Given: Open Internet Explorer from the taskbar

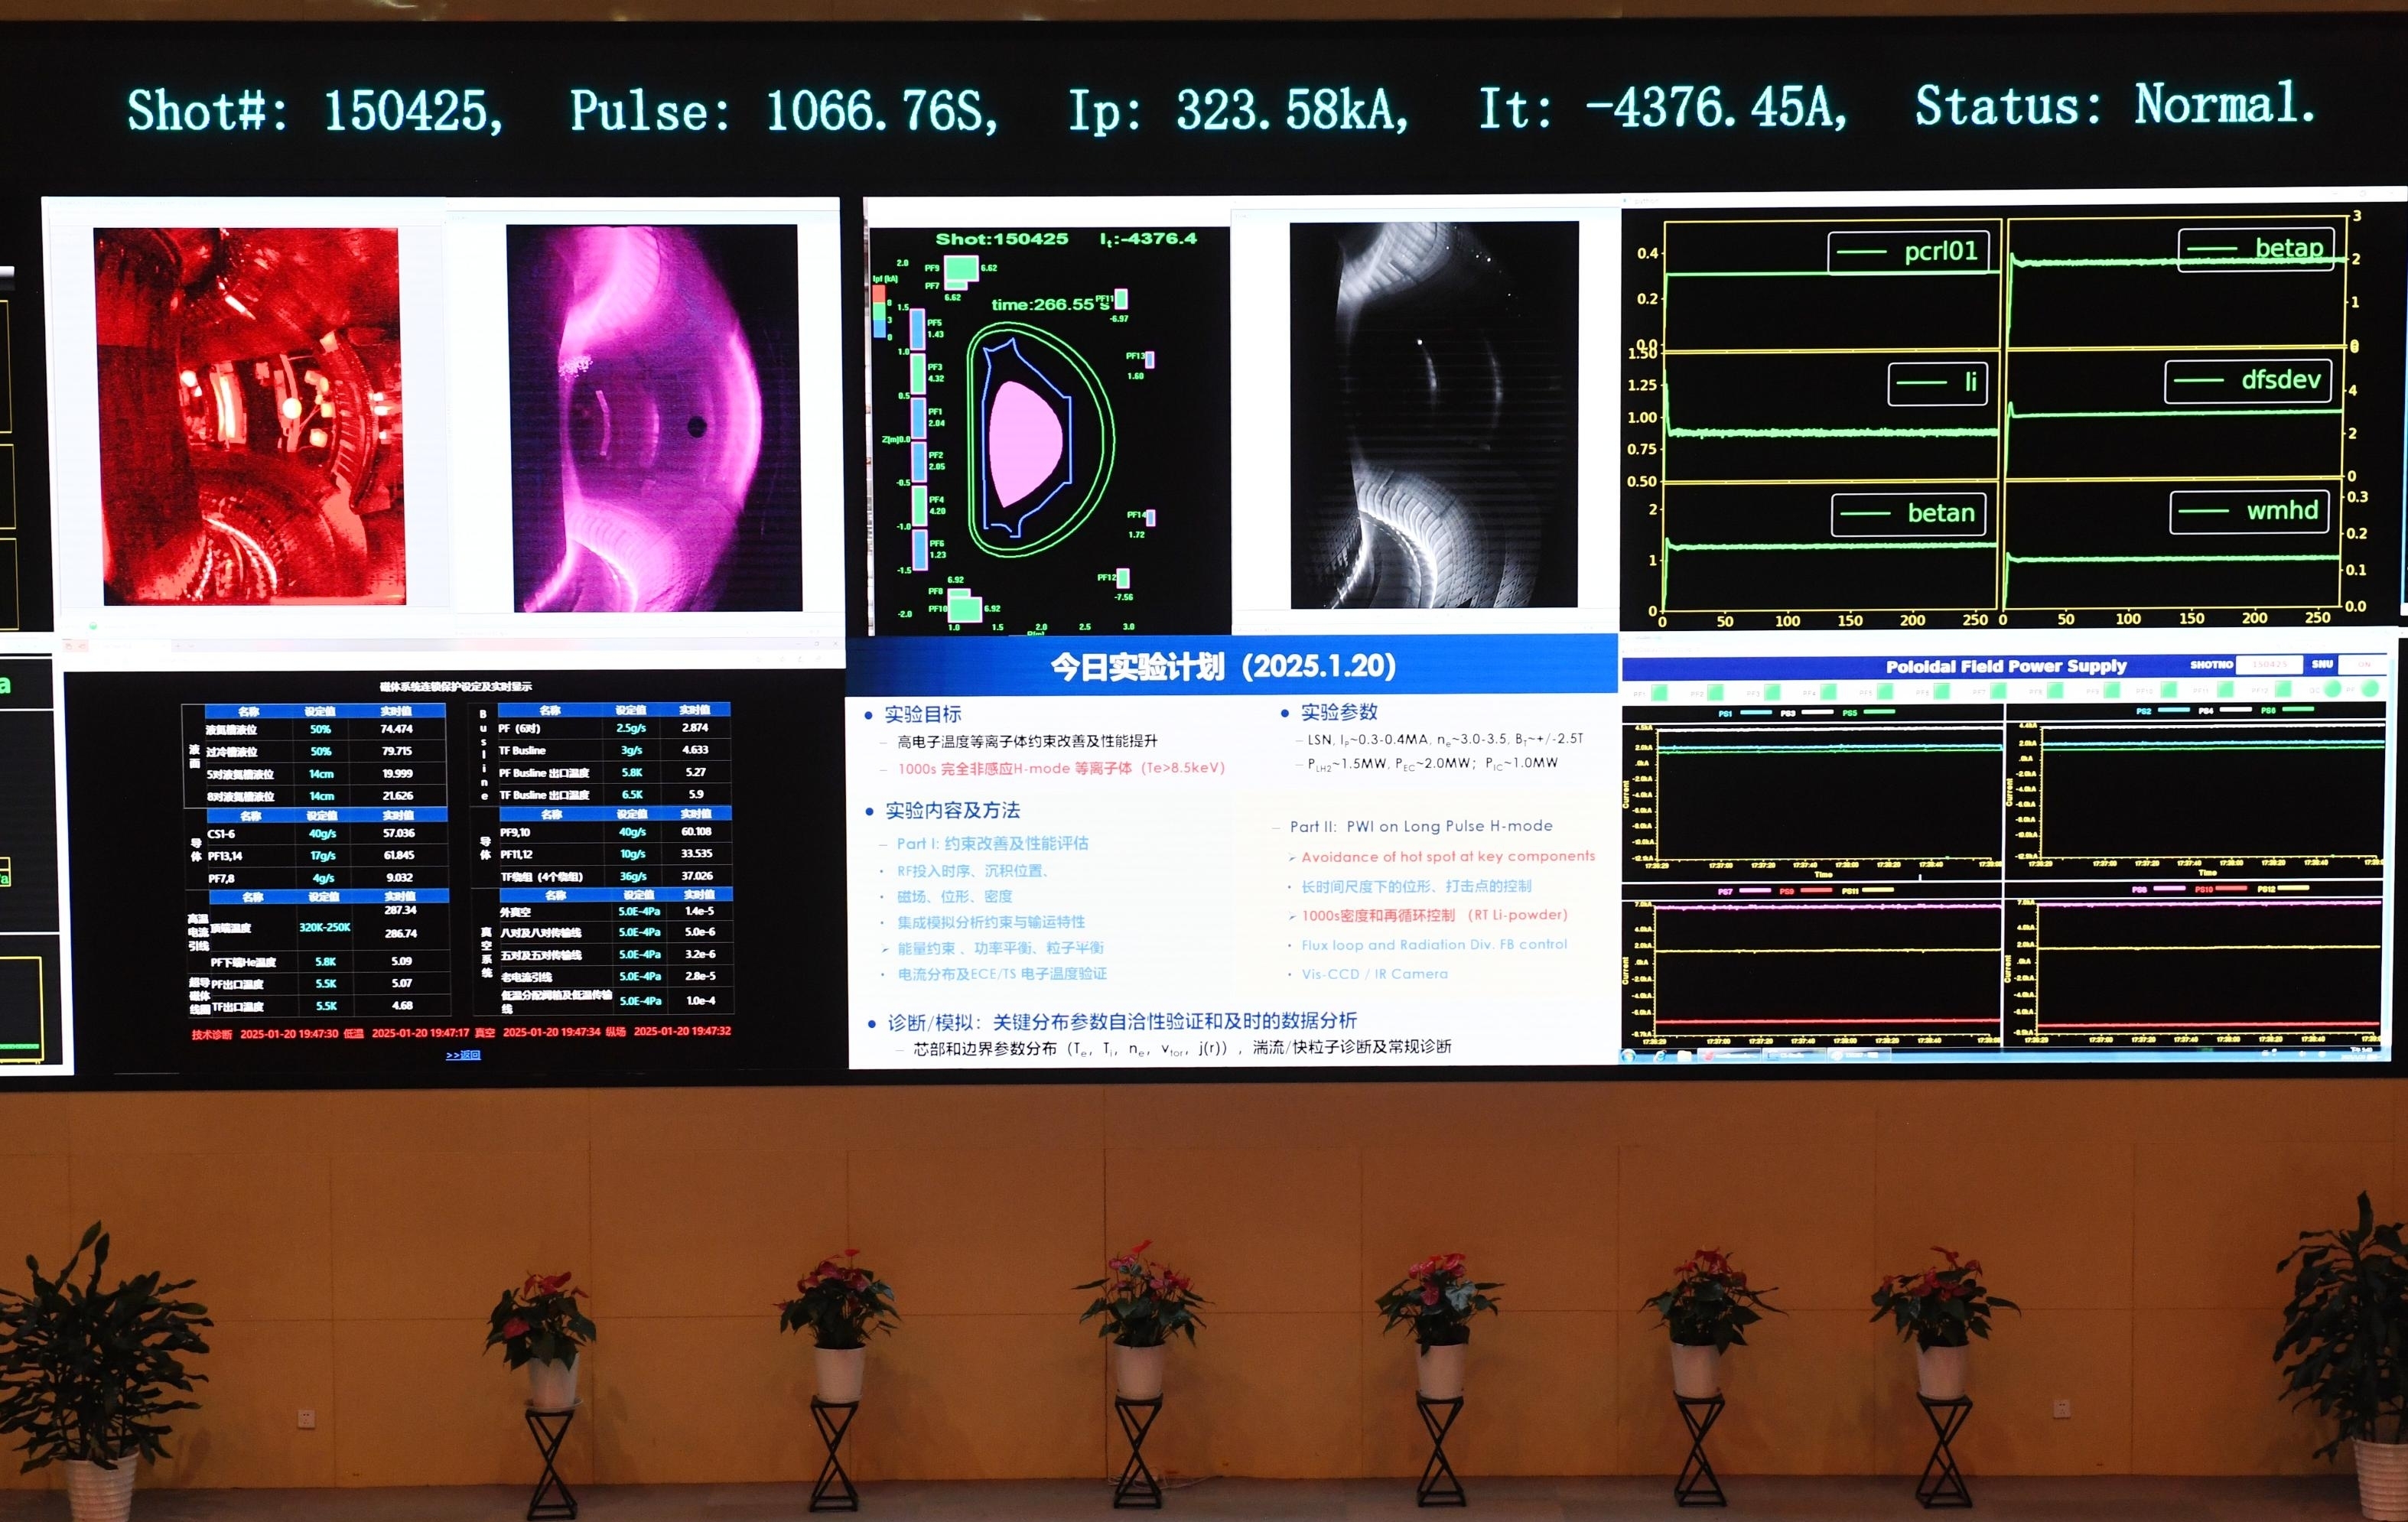Looking at the screenshot, I should tap(1661, 1056).
